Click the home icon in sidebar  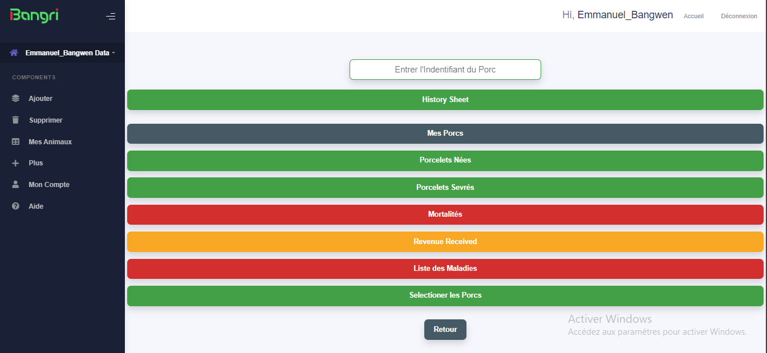(x=14, y=52)
